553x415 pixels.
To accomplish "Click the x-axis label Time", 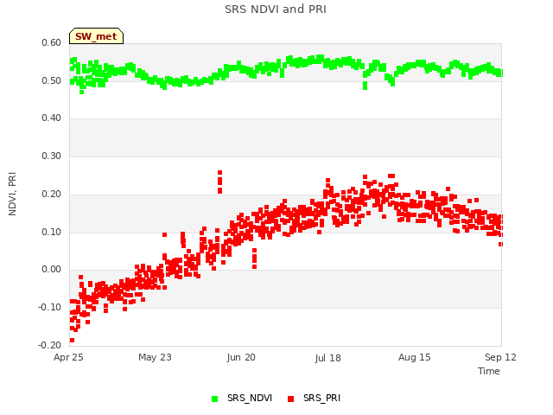I will 489,371.
